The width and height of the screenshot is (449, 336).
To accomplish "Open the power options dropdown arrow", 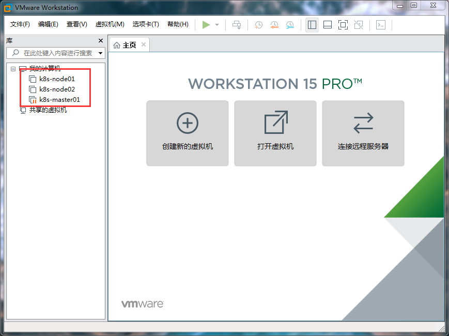I will coord(217,25).
